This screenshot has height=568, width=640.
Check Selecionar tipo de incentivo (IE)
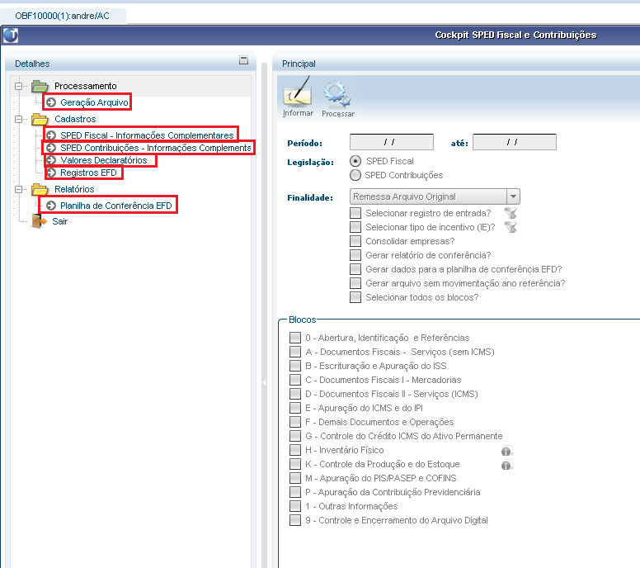point(355,227)
